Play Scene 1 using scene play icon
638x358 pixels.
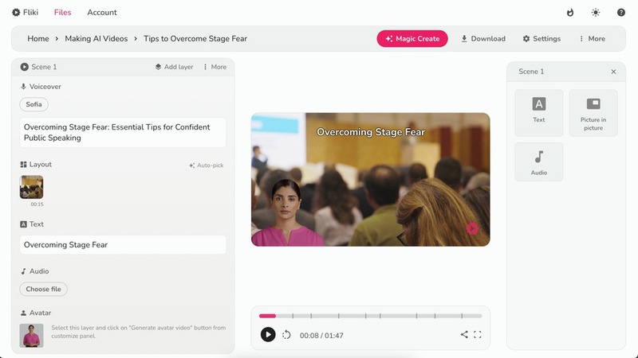coord(25,67)
